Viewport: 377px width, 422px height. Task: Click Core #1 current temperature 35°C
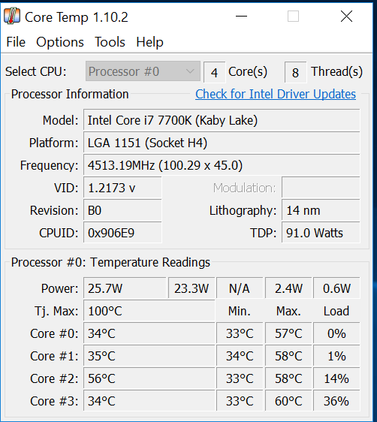[x=149, y=356]
